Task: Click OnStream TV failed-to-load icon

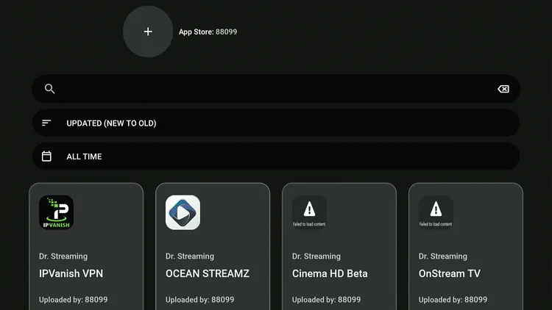Action: 436,212
